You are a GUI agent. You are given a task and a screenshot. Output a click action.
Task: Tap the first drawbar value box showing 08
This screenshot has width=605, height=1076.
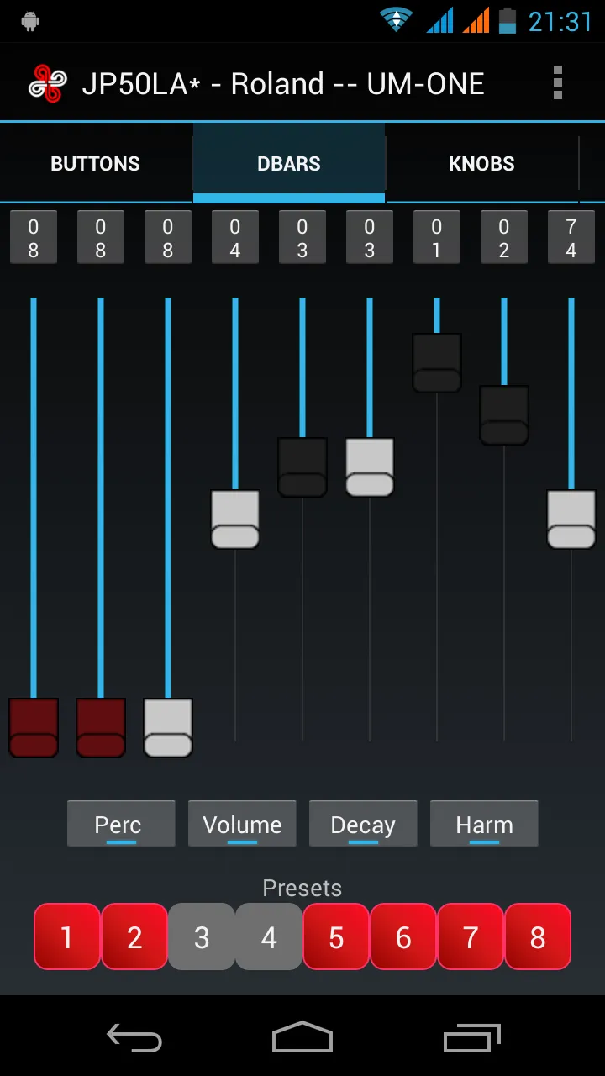pos(34,238)
